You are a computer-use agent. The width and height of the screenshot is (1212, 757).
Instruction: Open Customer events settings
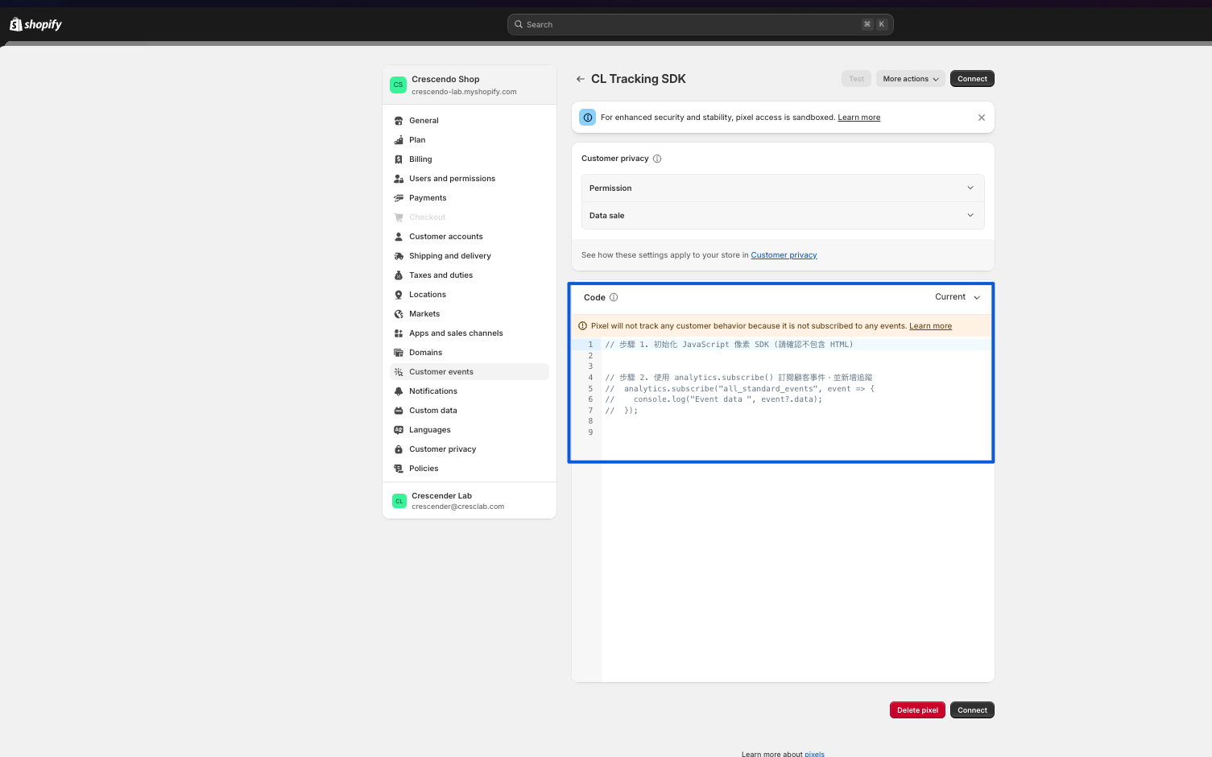[x=441, y=372]
